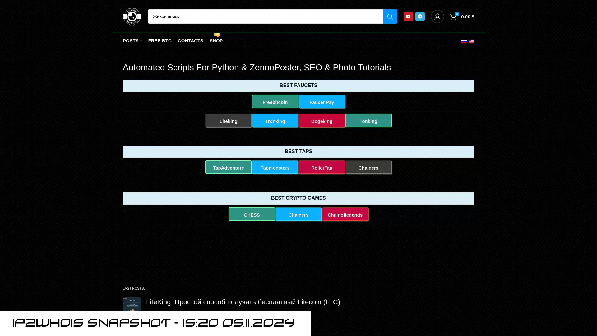
Task: Click the Freebitcoin faucet button
Action: pos(275,102)
